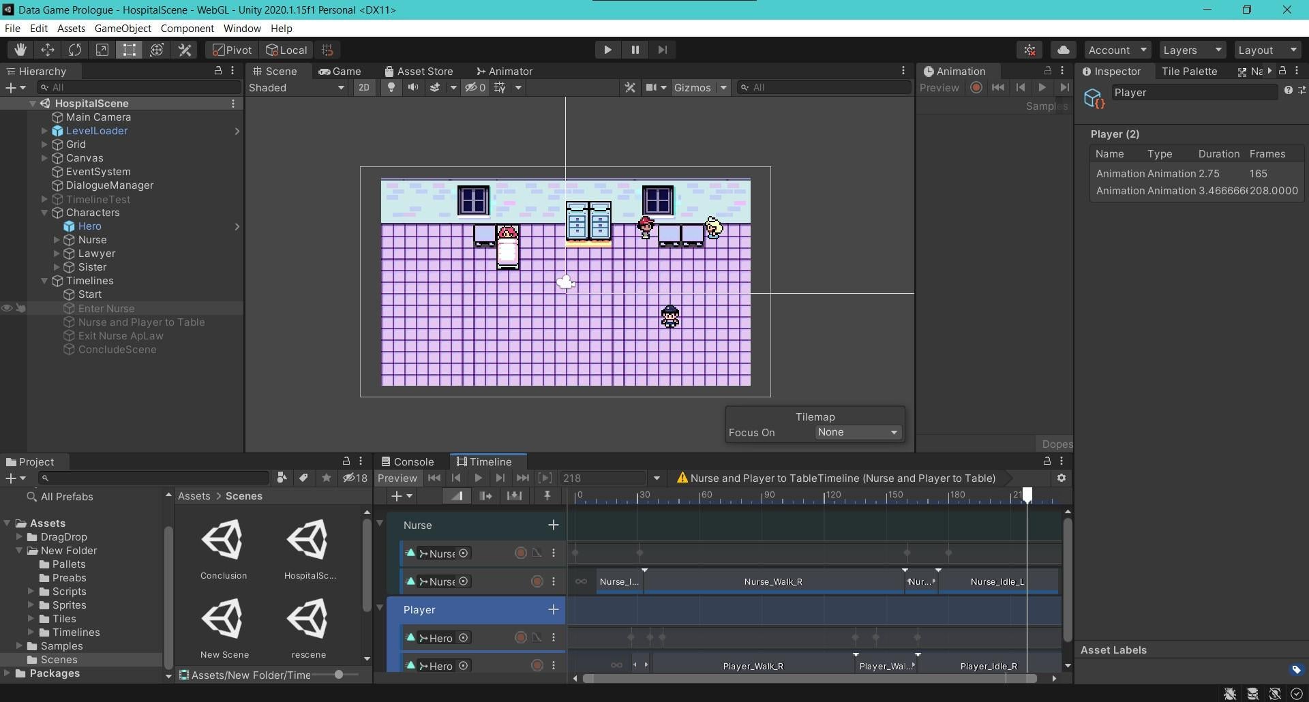1309x702 pixels.
Task: Add track to Player group
Action: 553,609
